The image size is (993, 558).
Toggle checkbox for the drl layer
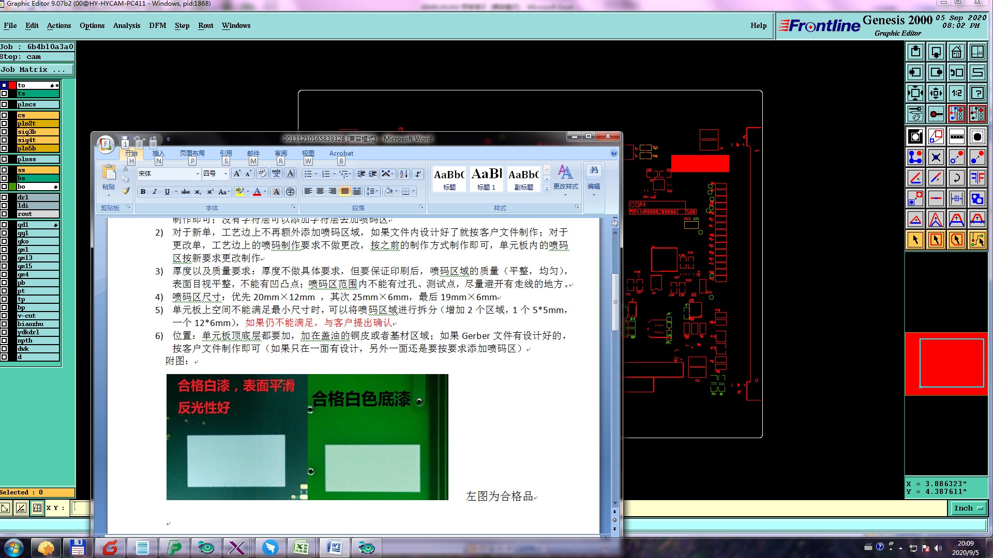click(x=4, y=197)
